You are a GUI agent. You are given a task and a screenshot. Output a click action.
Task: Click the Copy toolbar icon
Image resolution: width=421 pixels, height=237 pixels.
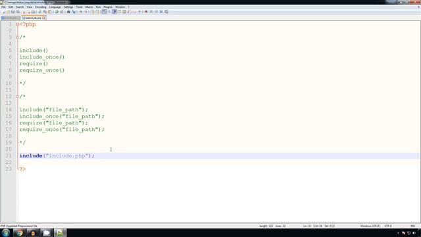(x=45, y=12)
